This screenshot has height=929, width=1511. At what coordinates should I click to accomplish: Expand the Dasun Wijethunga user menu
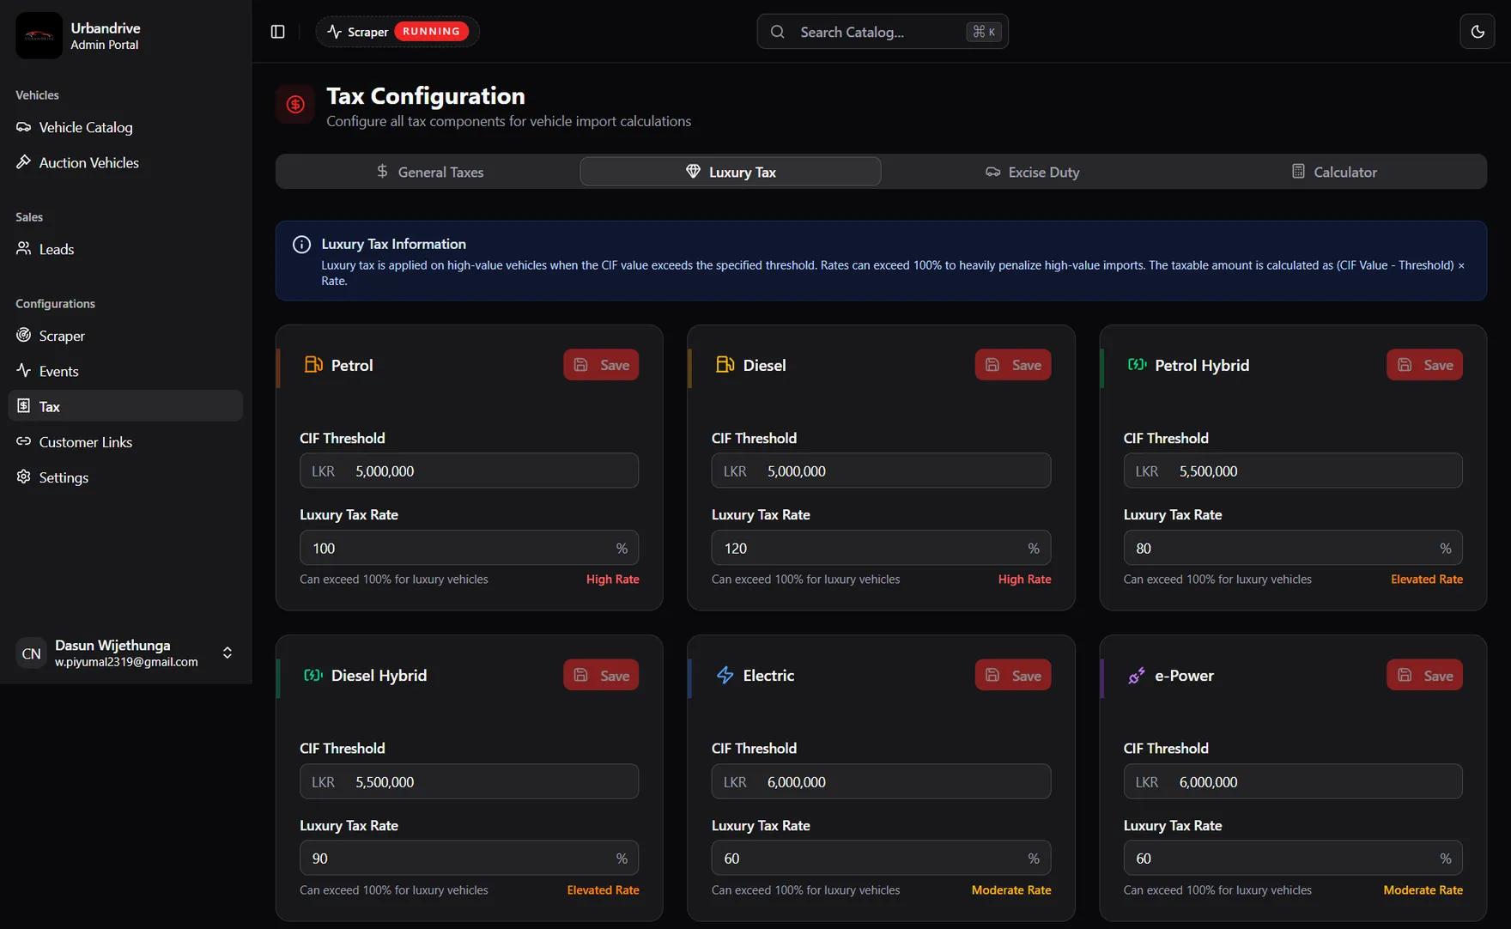(x=125, y=653)
